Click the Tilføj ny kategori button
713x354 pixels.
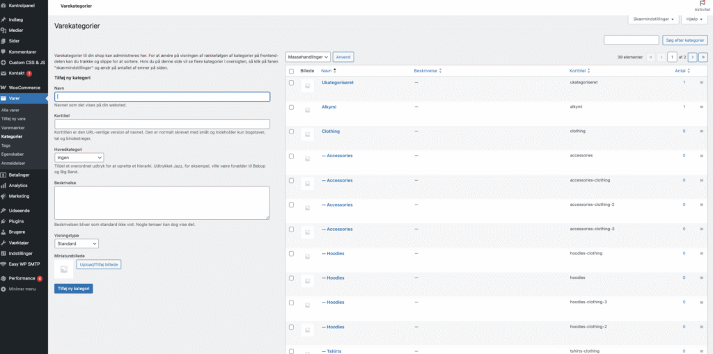[x=74, y=288]
